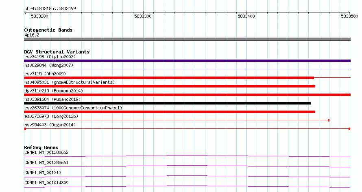Click the nsv4095031 (gnomADStructuralVariants) label
This screenshot has height=192, width=362.
pyautogui.click(x=70, y=82)
